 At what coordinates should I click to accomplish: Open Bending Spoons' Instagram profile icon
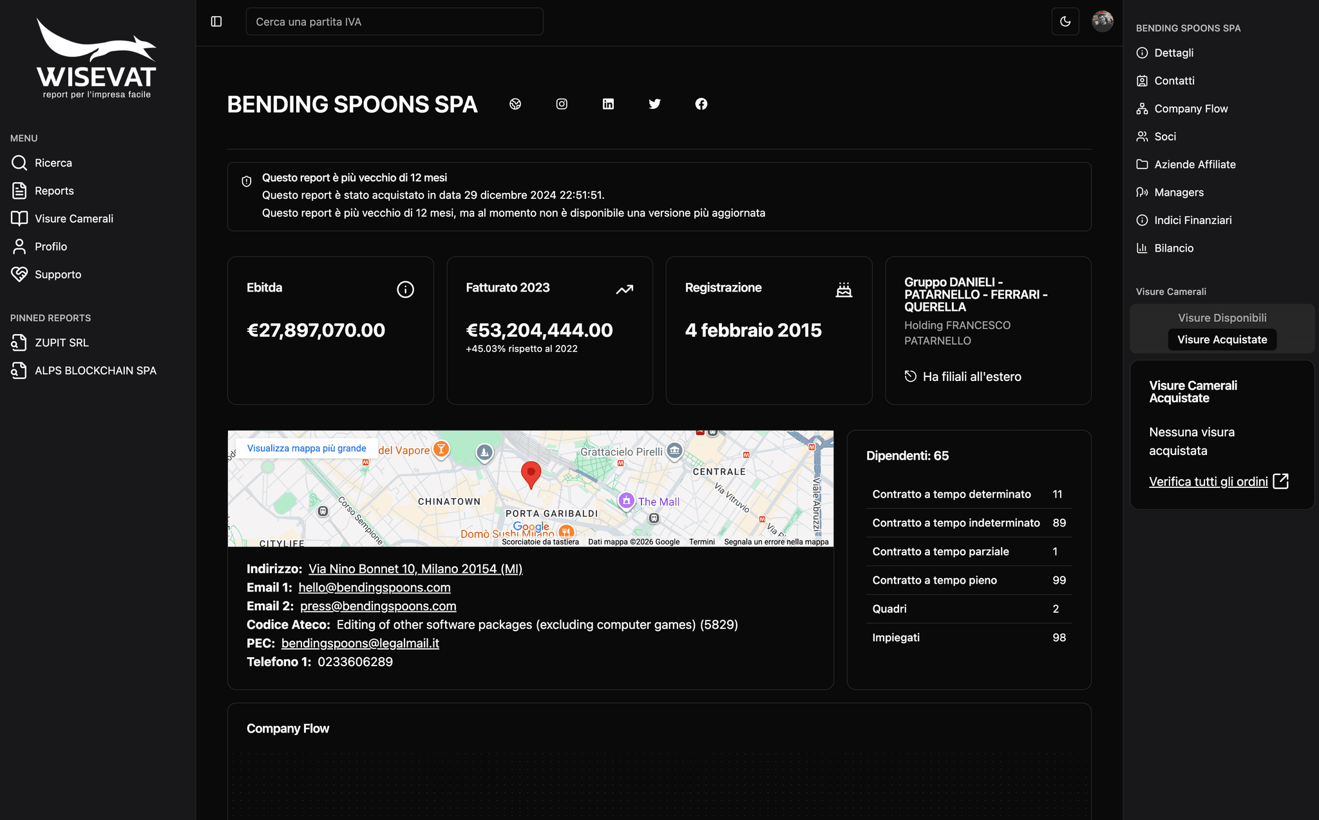click(x=561, y=104)
